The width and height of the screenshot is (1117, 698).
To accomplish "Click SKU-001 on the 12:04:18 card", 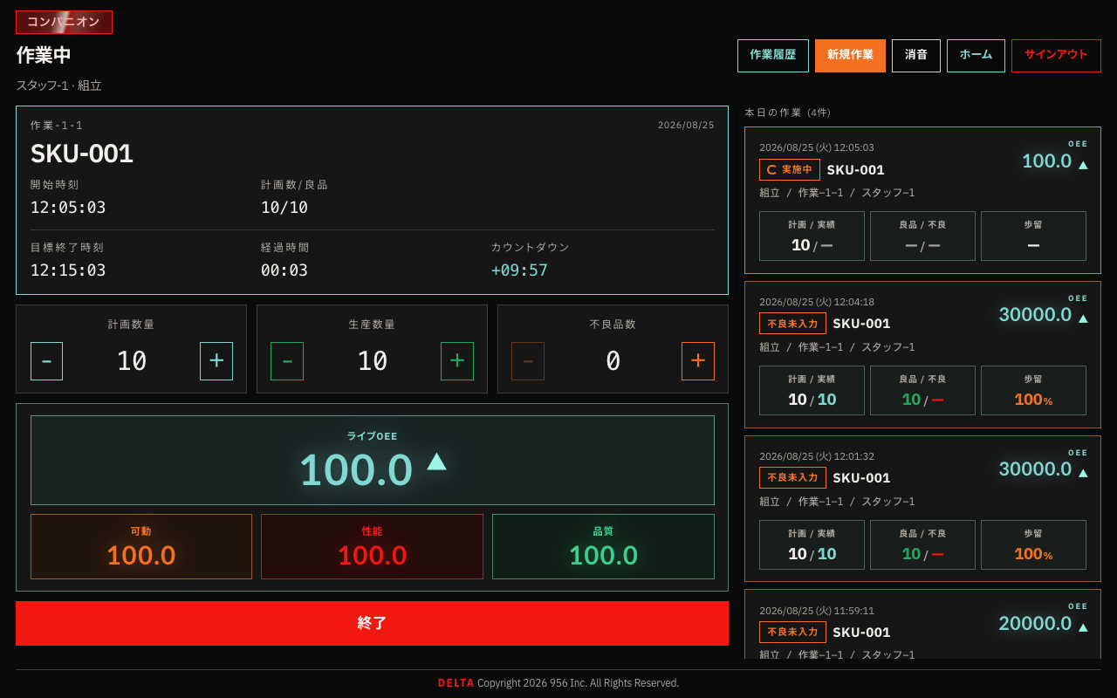I will click(862, 324).
